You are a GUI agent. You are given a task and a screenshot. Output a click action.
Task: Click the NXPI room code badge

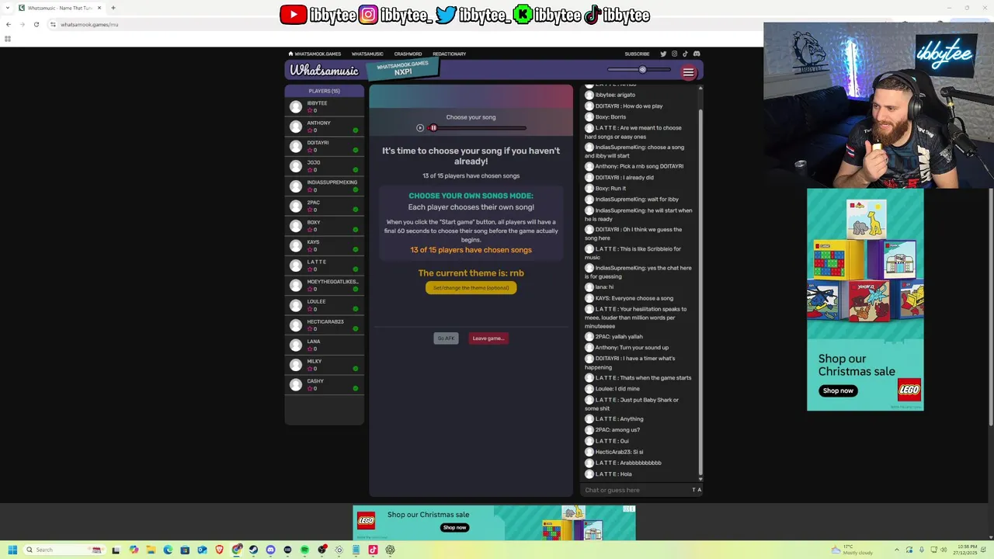tap(402, 69)
